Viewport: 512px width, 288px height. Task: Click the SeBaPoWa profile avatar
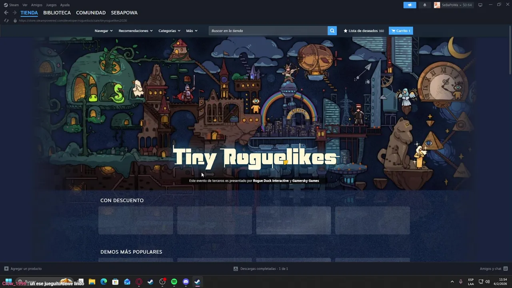point(437,5)
